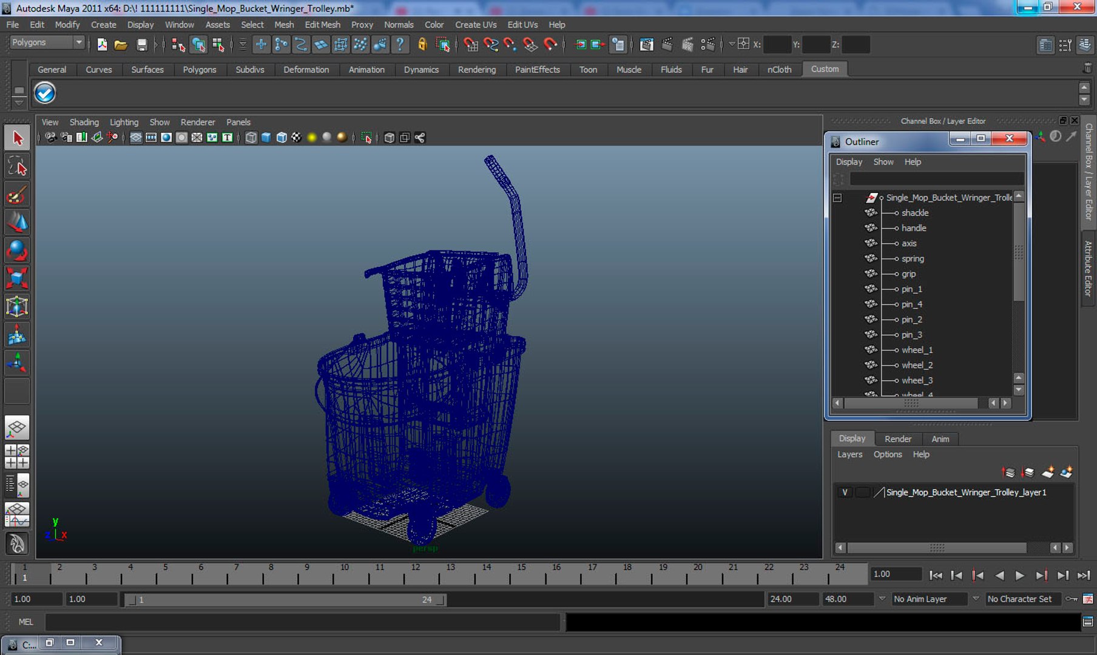
Task: Open the Edit Mesh menu
Action: tap(322, 25)
